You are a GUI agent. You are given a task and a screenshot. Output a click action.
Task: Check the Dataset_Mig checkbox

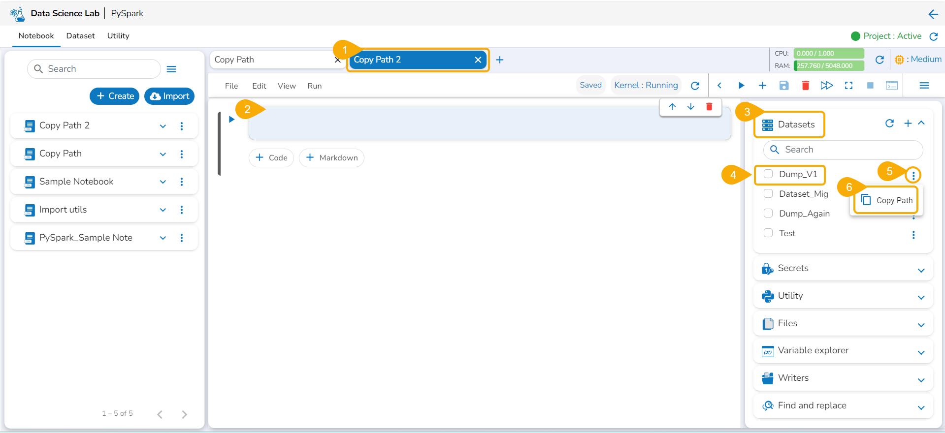(x=768, y=193)
